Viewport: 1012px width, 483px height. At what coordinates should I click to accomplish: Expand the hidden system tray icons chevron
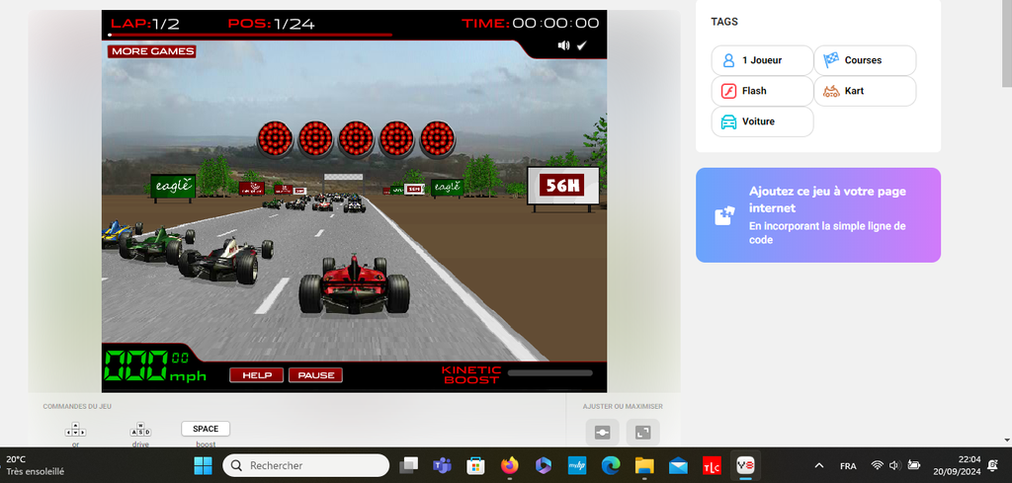pyautogui.click(x=818, y=465)
